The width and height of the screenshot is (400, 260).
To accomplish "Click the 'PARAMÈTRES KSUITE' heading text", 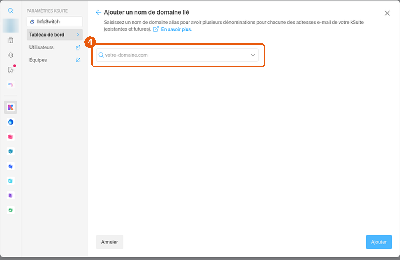I will click(47, 11).
